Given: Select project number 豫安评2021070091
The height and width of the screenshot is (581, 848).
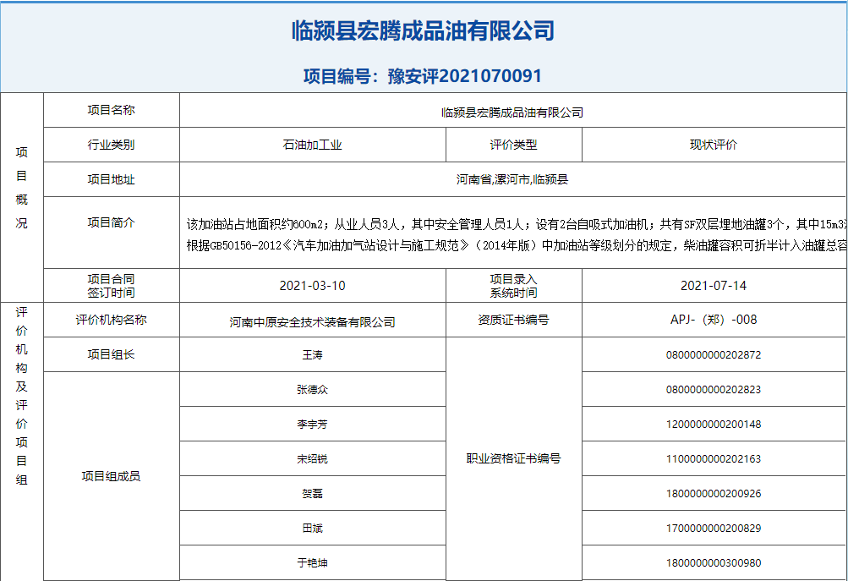Looking at the screenshot, I should pos(464,76).
